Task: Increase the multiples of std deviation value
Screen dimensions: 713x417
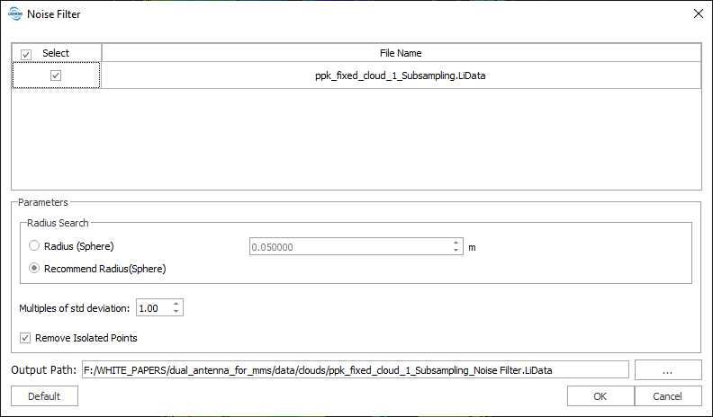Action: [x=176, y=304]
